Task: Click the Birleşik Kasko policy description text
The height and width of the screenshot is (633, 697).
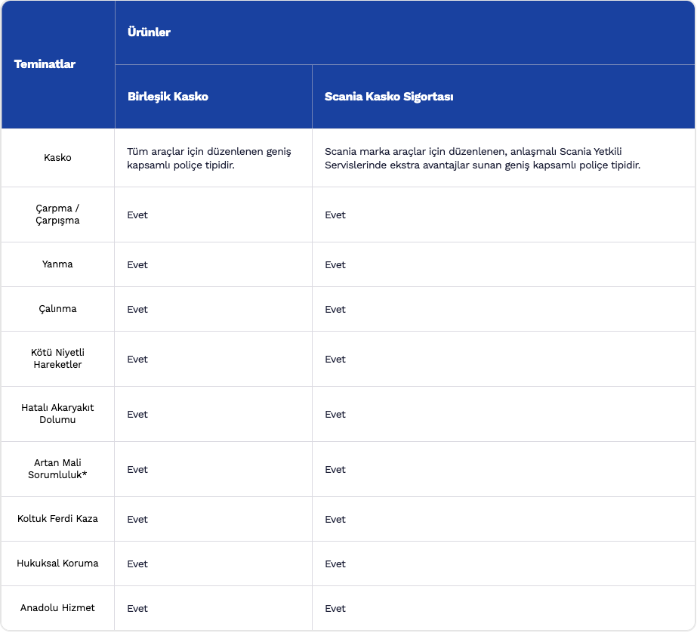Action: tap(209, 158)
